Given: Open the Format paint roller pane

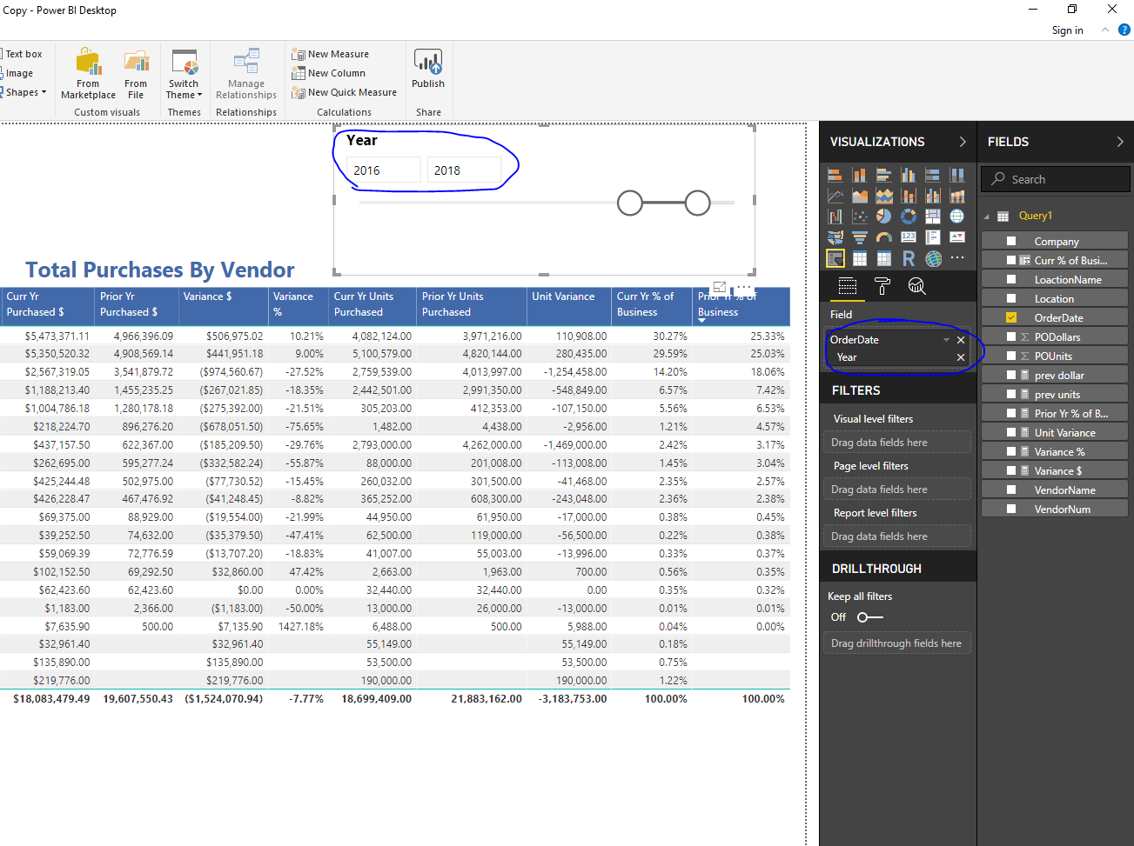Looking at the screenshot, I should click(882, 286).
